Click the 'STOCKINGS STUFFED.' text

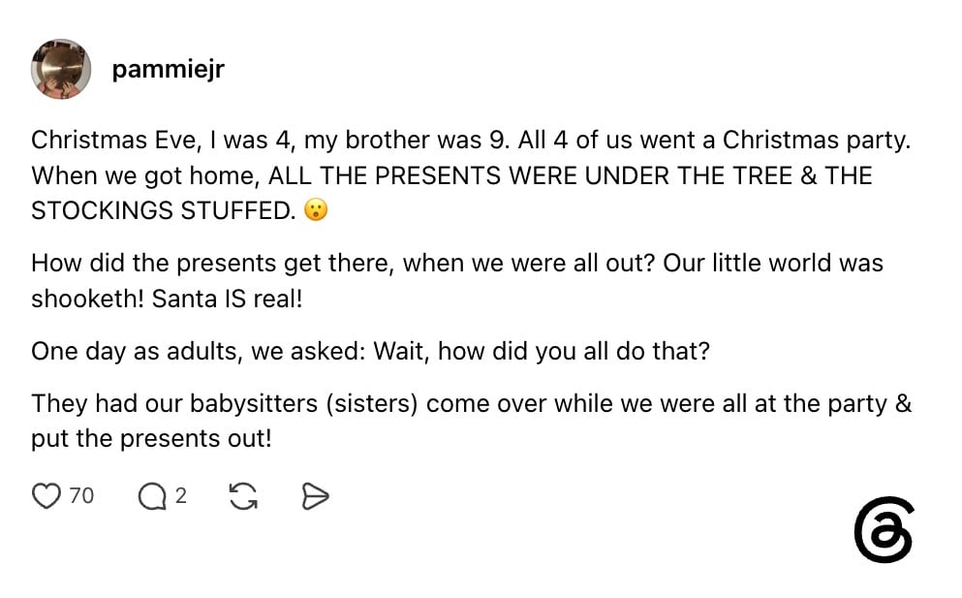click(164, 210)
